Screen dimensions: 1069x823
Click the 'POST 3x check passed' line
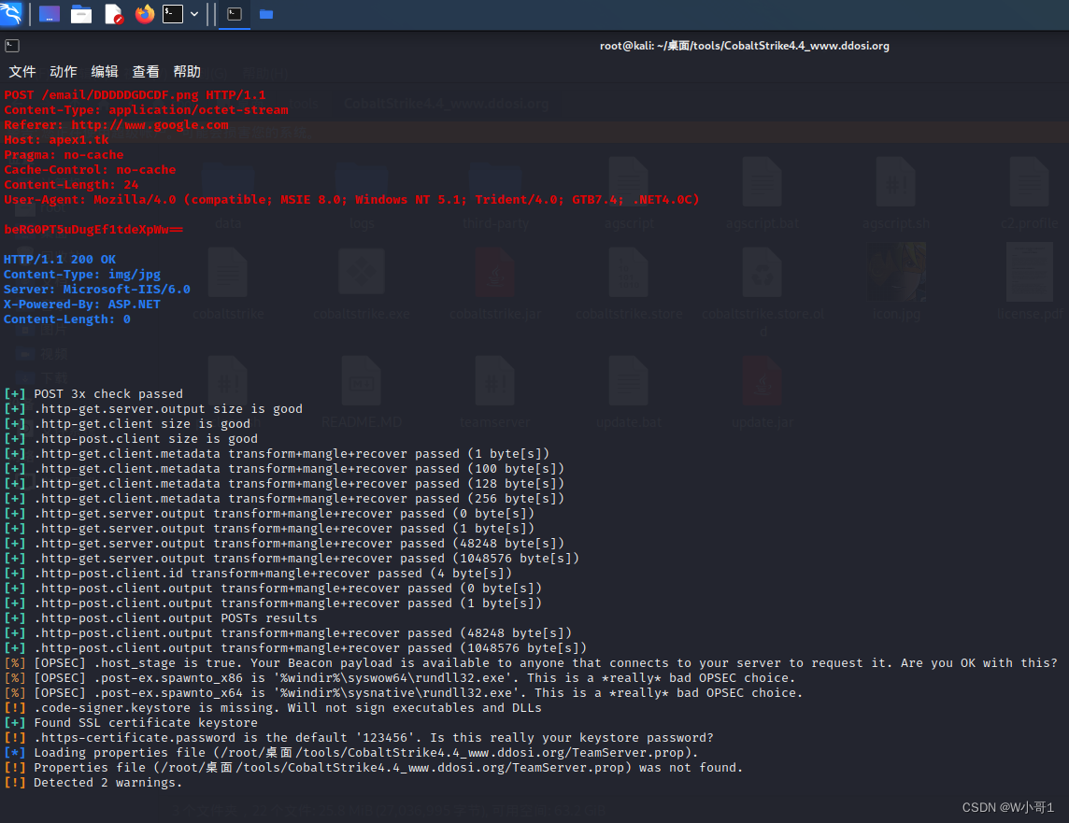[x=93, y=394]
